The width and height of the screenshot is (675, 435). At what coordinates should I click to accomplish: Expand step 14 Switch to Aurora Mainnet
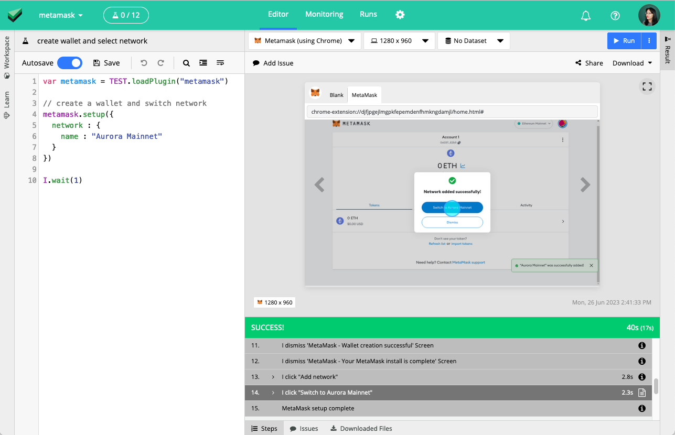[273, 393]
